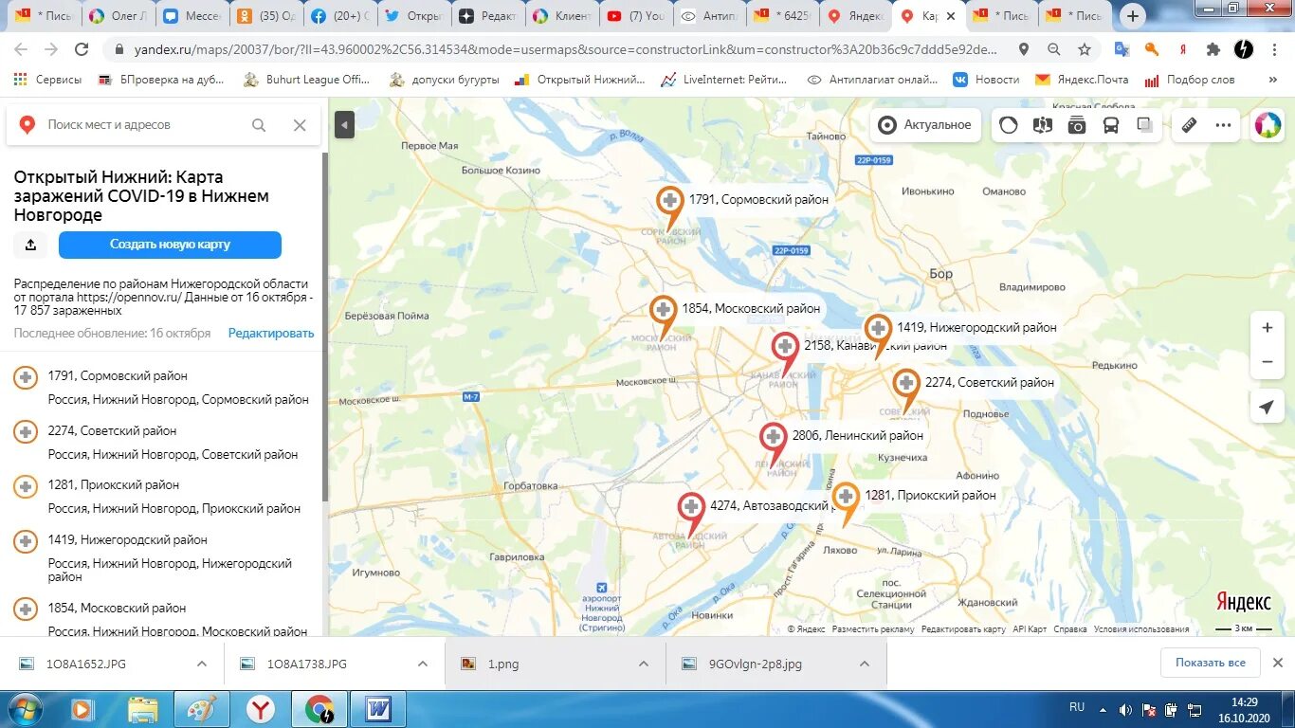This screenshot has width=1295, height=728.
Task: Open options for 1O8A1738.JPG download
Action: [423, 664]
